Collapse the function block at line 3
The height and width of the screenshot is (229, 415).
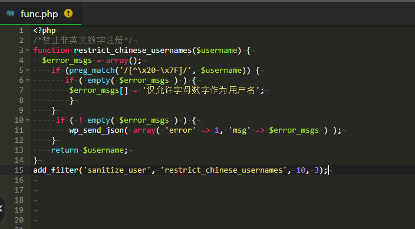(x=27, y=50)
